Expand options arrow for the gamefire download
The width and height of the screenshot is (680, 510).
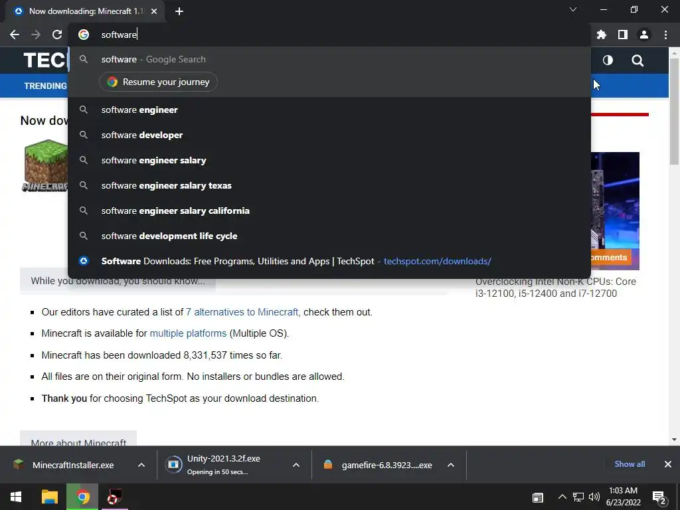pyautogui.click(x=451, y=465)
